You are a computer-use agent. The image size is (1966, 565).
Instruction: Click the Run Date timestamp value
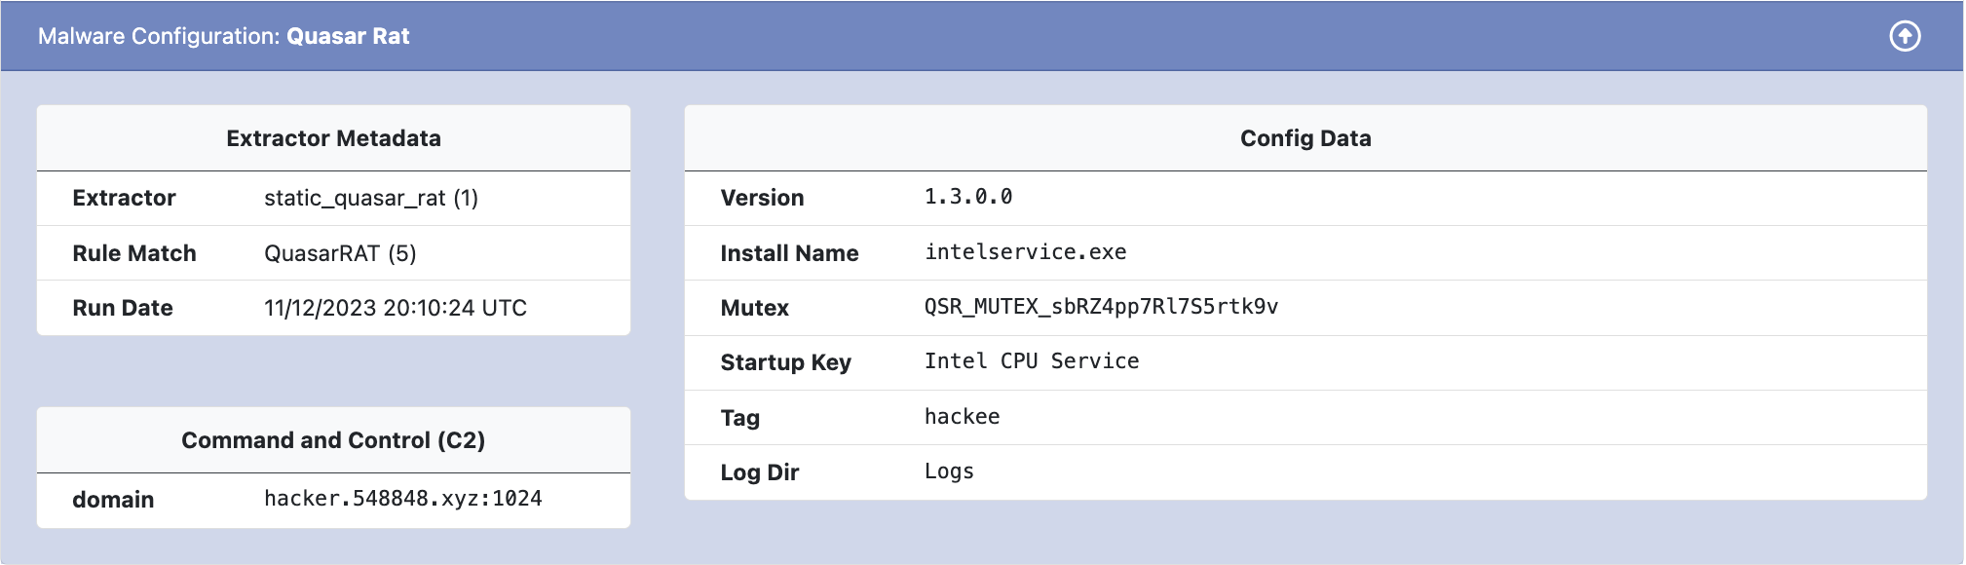click(395, 308)
